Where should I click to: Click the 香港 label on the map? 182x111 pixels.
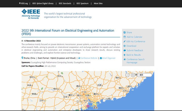pyautogui.click(x=96, y=108)
